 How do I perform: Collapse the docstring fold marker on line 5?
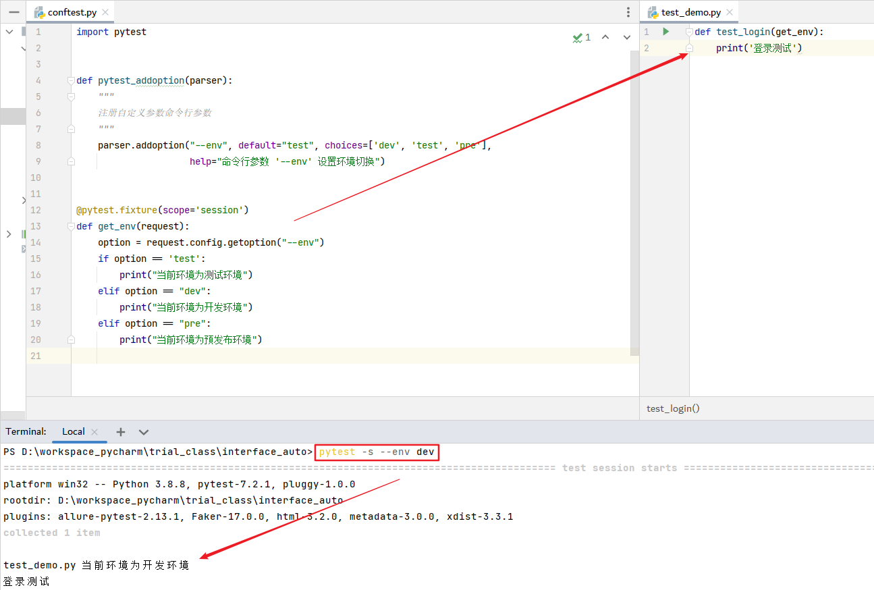[x=71, y=97]
